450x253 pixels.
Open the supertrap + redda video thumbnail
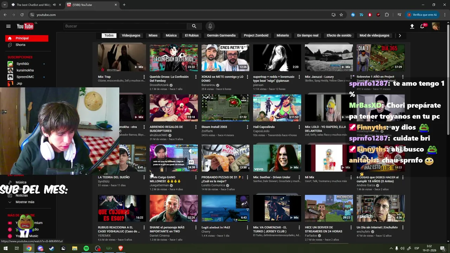[277, 58]
